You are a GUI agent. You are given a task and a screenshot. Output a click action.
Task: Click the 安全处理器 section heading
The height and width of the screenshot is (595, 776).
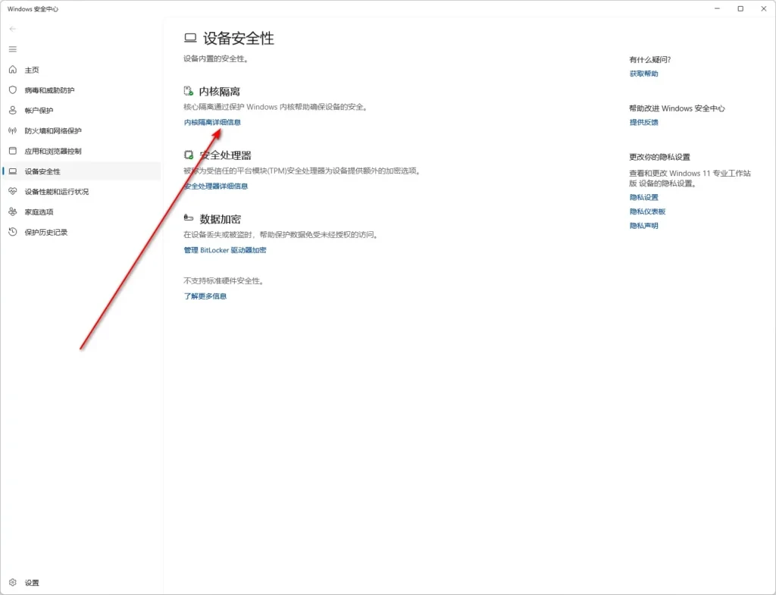[x=225, y=155]
